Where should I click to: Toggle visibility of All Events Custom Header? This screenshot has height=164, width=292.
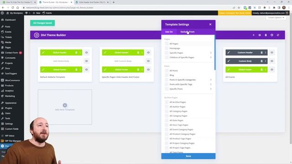pyautogui.click(x=272, y=53)
